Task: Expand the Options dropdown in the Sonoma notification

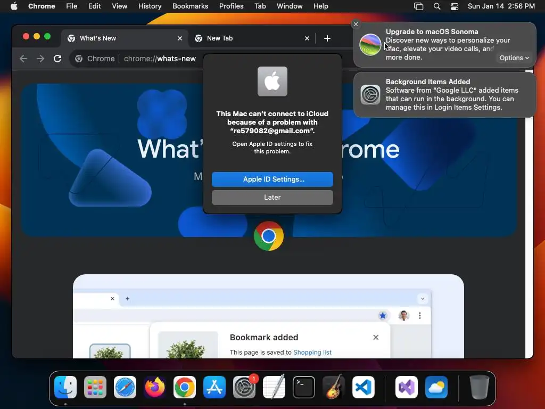Action: click(x=514, y=58)
